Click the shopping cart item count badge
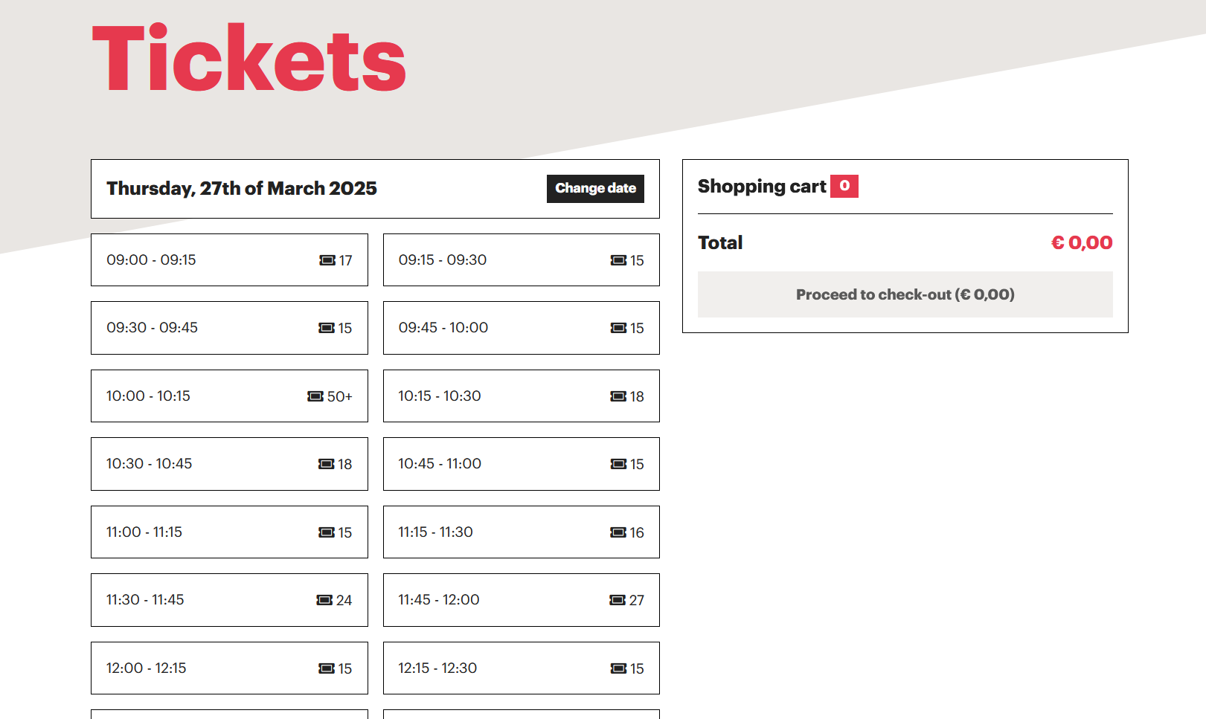The width and height of the screenshot is (1206, 719). coord(844,186)
